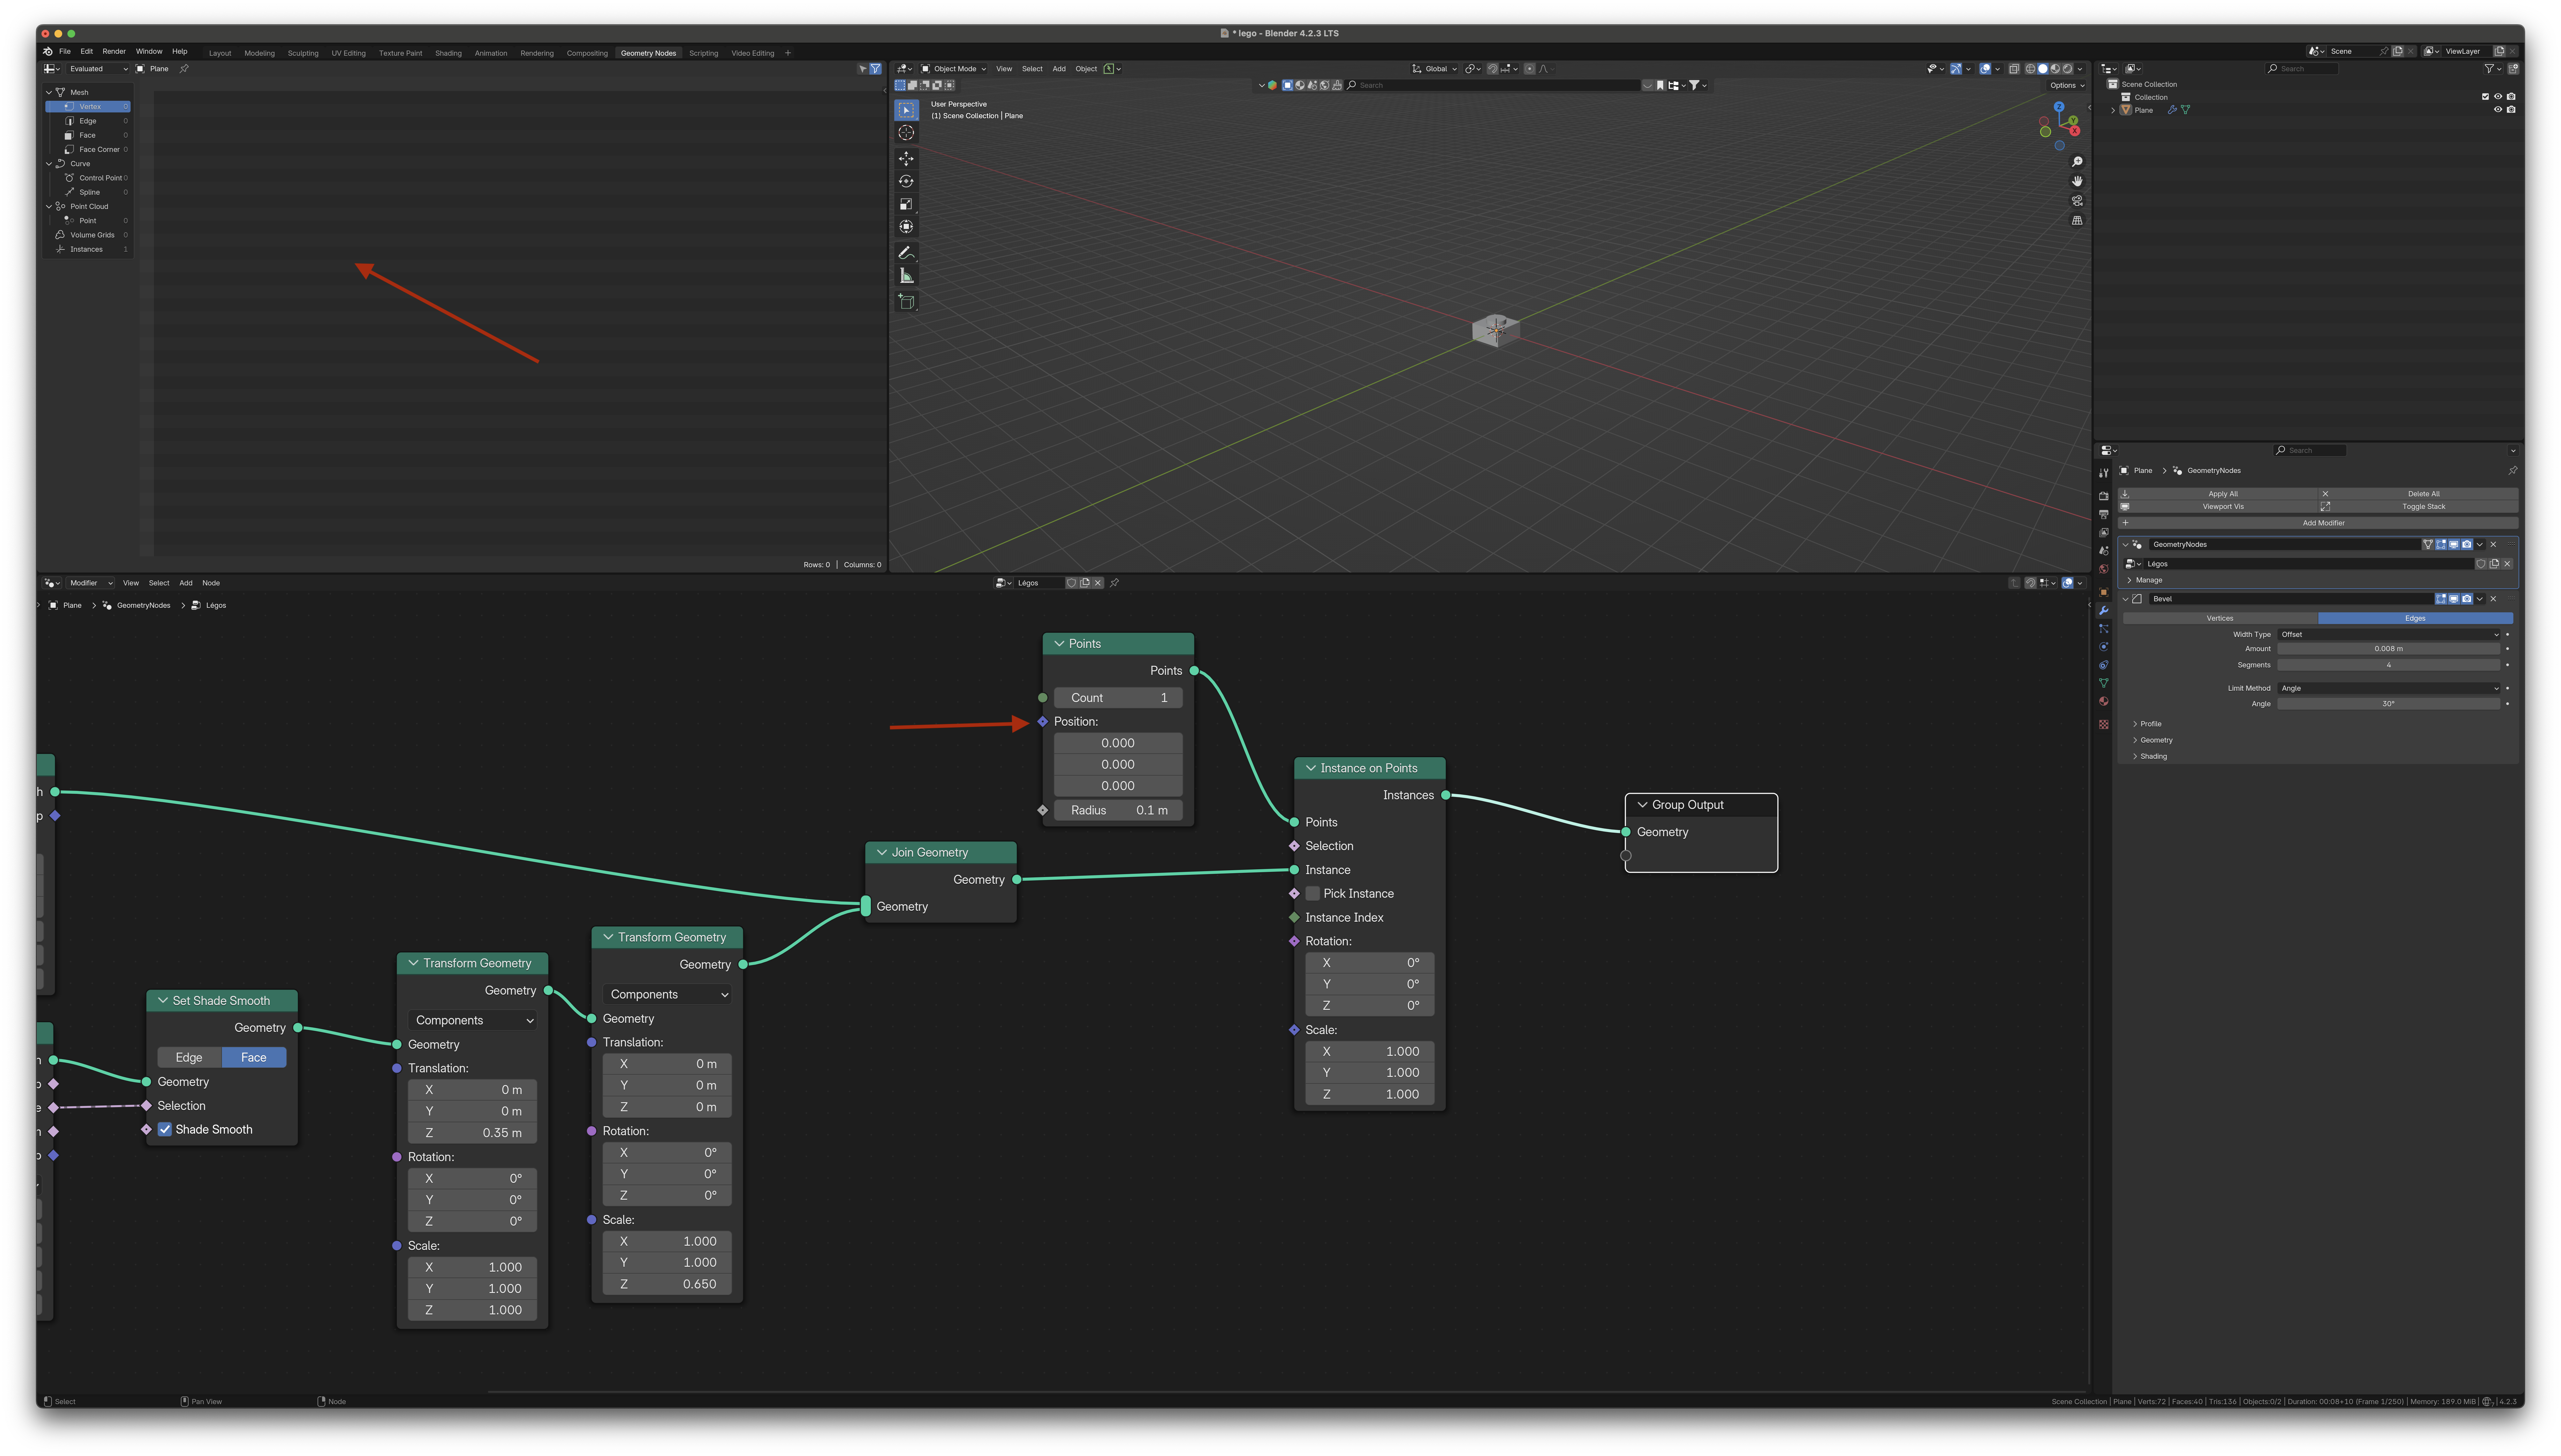Click the Bevel Segments slider field
The image size is (2561, 1456).
click(2389, 665)
